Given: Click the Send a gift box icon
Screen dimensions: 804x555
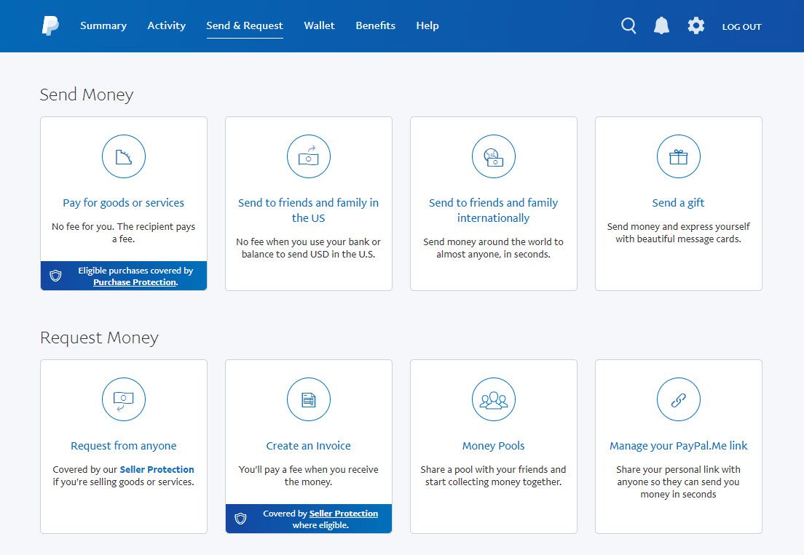Looking at the screenshot, I should 679,156.
